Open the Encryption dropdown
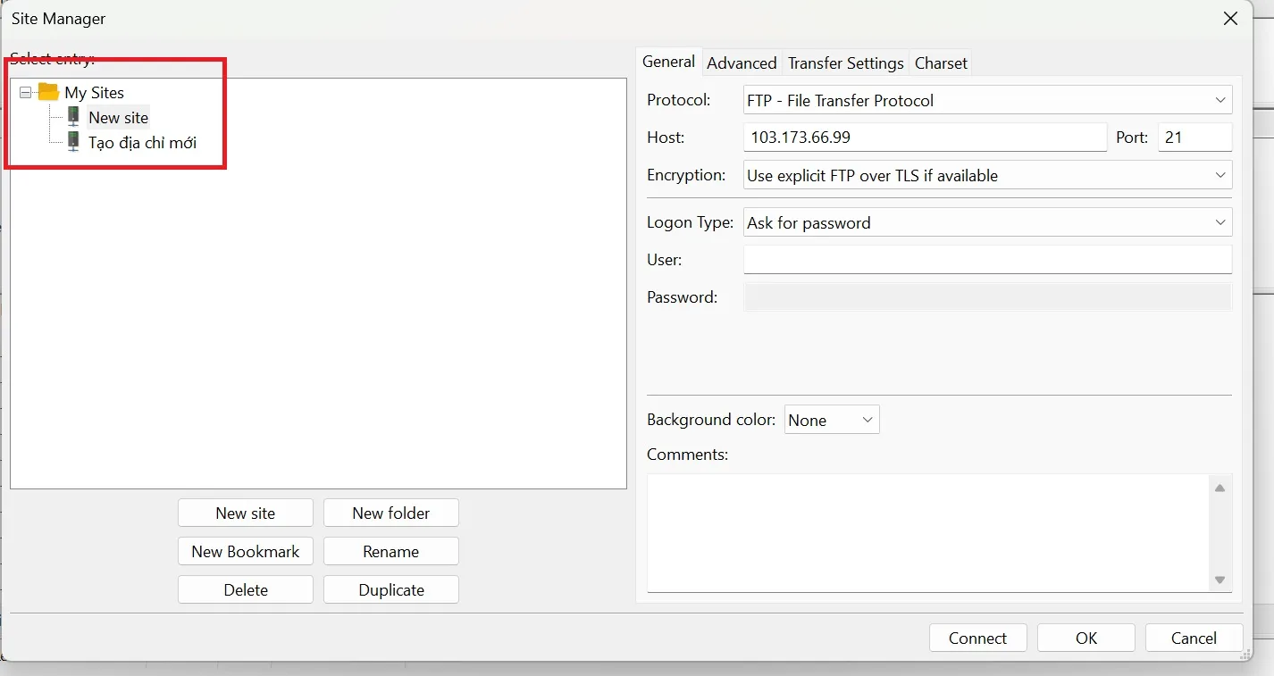Viewport: 1274px width, 676px height. 987,175
